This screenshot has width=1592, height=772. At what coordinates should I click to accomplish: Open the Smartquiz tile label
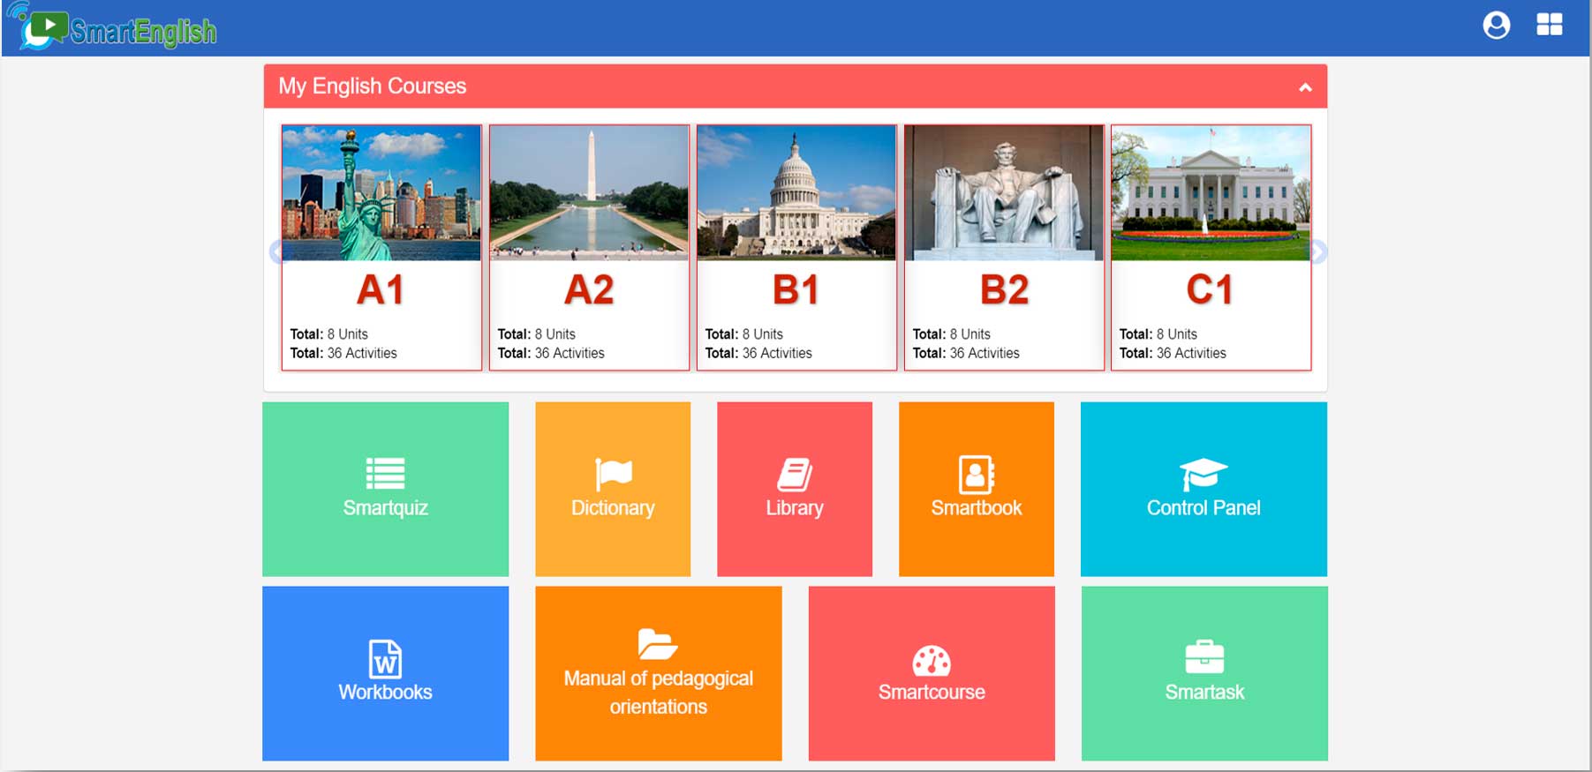coord(386,508)
